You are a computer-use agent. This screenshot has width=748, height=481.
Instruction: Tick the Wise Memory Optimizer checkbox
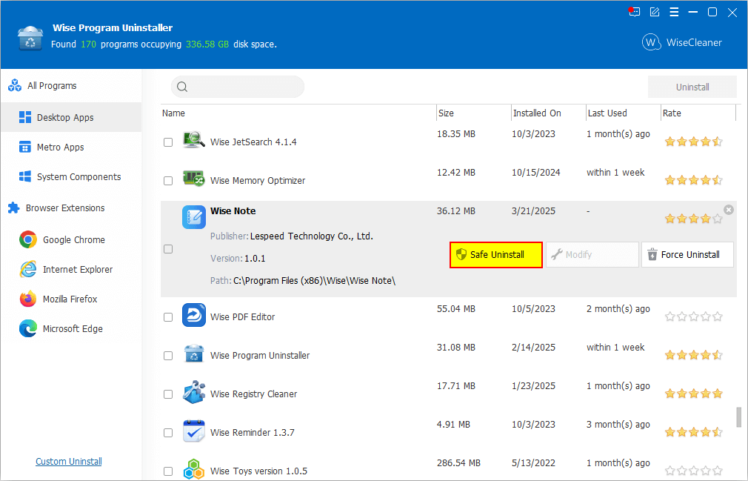pos(168,181)
